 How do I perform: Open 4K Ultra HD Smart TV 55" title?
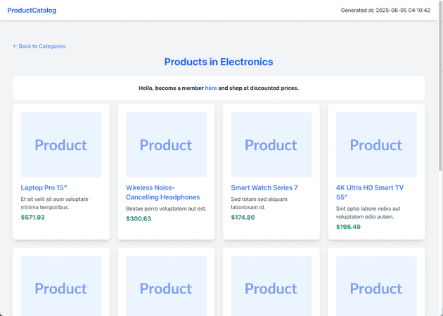[370, 192]
